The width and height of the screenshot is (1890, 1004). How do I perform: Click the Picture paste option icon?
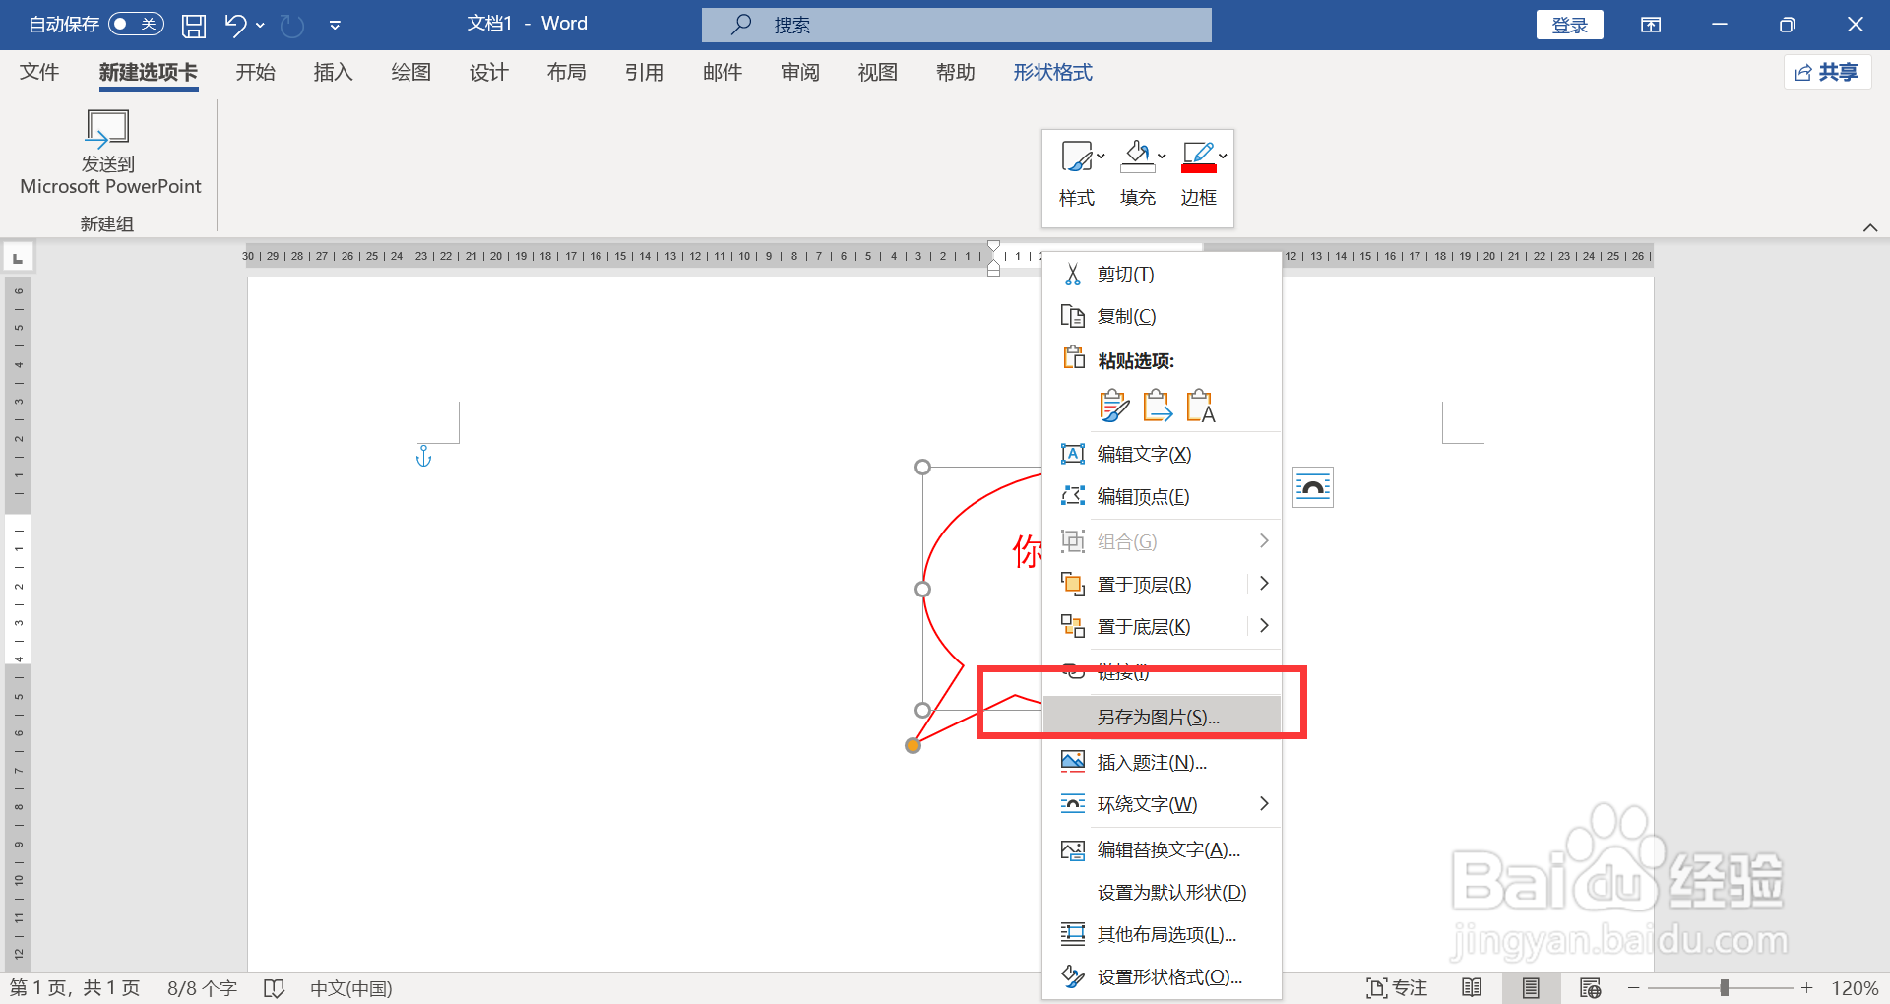point(1157,406)
